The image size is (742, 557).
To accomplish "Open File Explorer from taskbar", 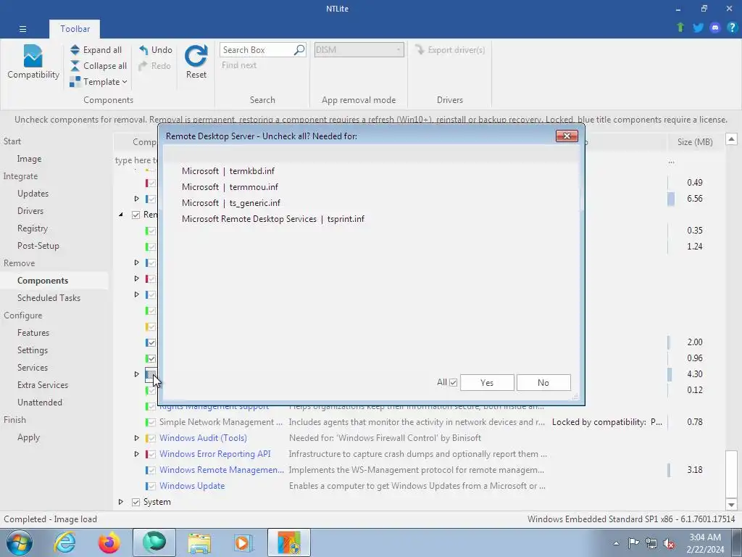I will 200,542.
